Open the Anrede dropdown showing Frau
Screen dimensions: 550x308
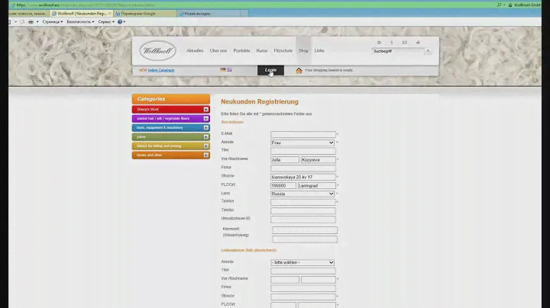pyautogui.click(x=302, y=143)
